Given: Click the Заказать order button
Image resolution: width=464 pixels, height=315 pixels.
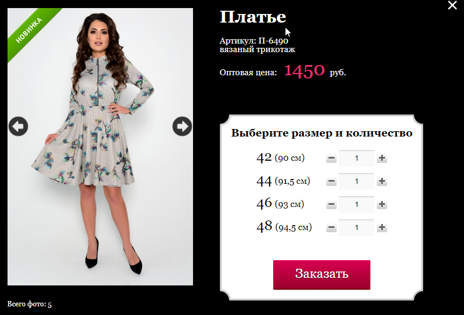Looking at the screenshot, I should (322, 275).
